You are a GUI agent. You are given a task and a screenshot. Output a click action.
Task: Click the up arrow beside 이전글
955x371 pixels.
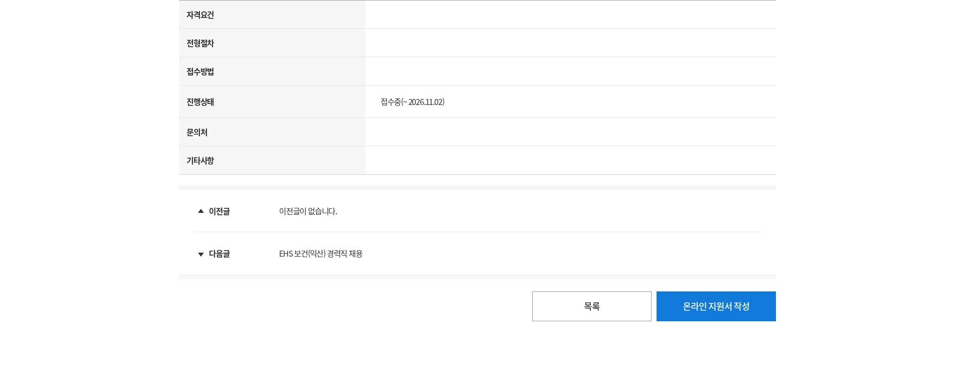(x=201, y=211)
